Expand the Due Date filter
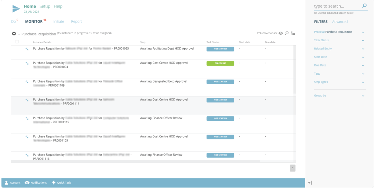Screen dimensions: 375x189 (363, 66)
